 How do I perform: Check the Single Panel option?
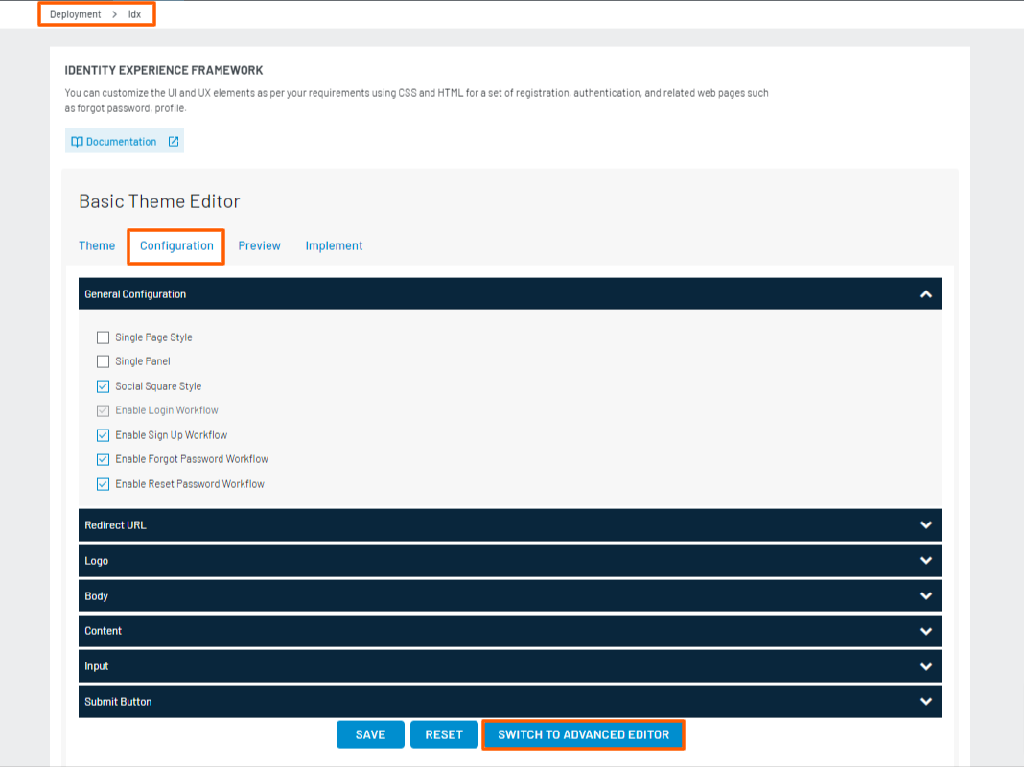(104, 361)
